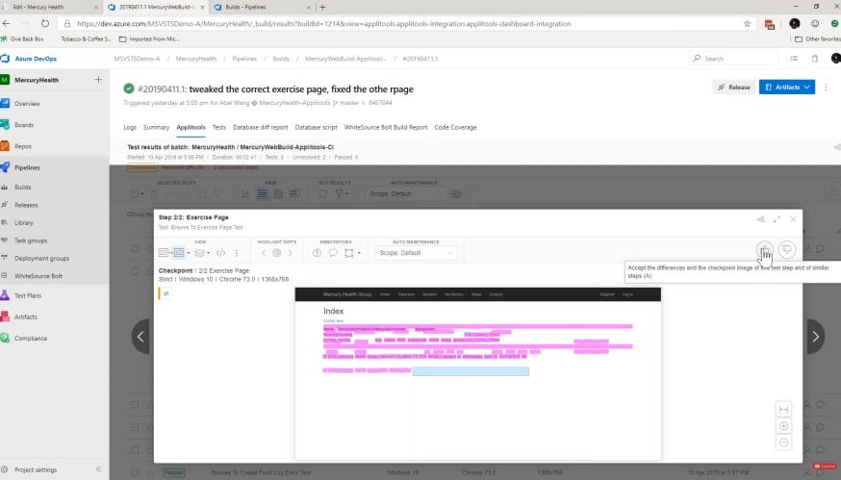Select the side-by-side view icon
Image resolution: width=841 pixels, height=480 pixels.
[165, 253]
